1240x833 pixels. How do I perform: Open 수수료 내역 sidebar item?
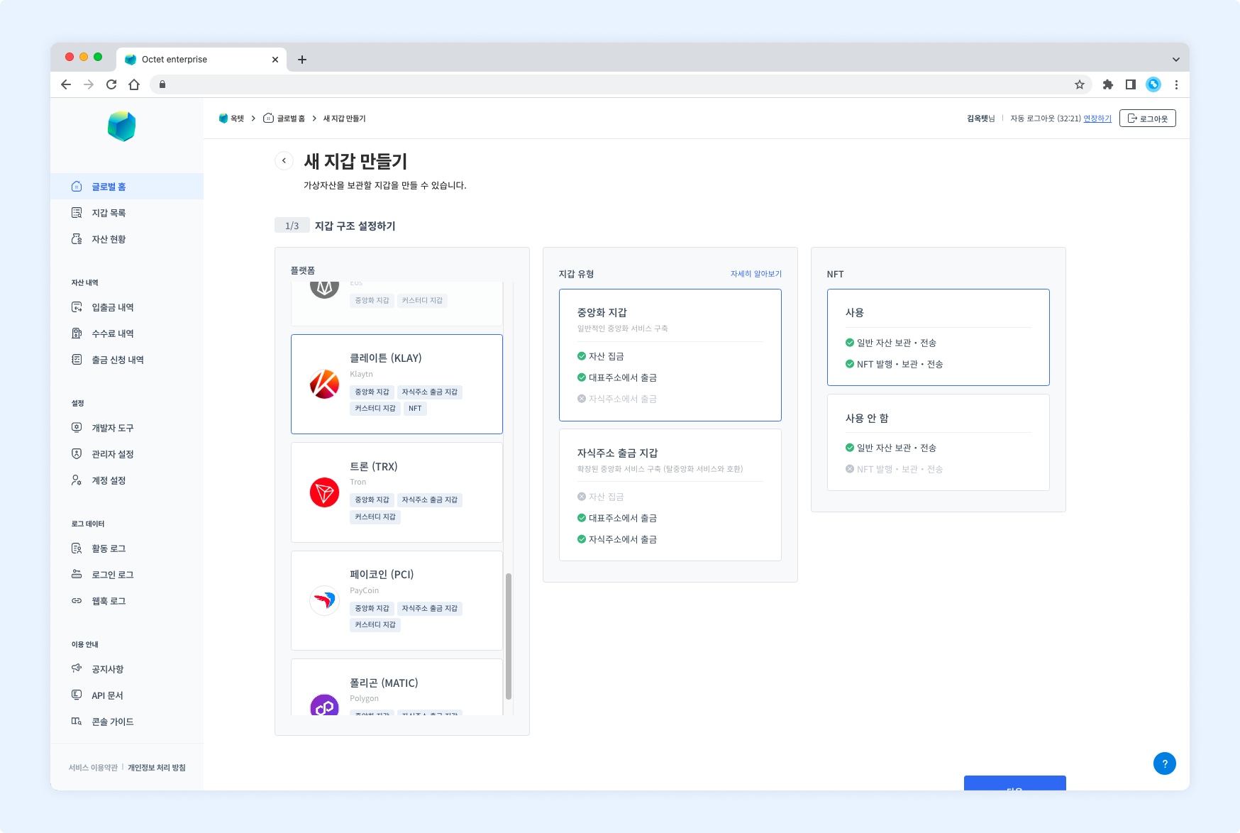[x=127, y=333]
